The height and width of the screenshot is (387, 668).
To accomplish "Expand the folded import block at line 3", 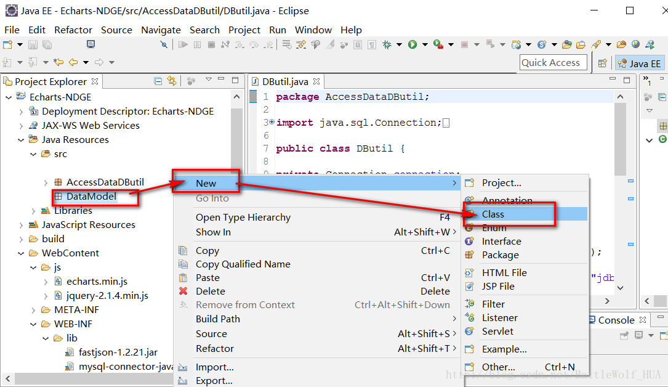I will [272, 122].
